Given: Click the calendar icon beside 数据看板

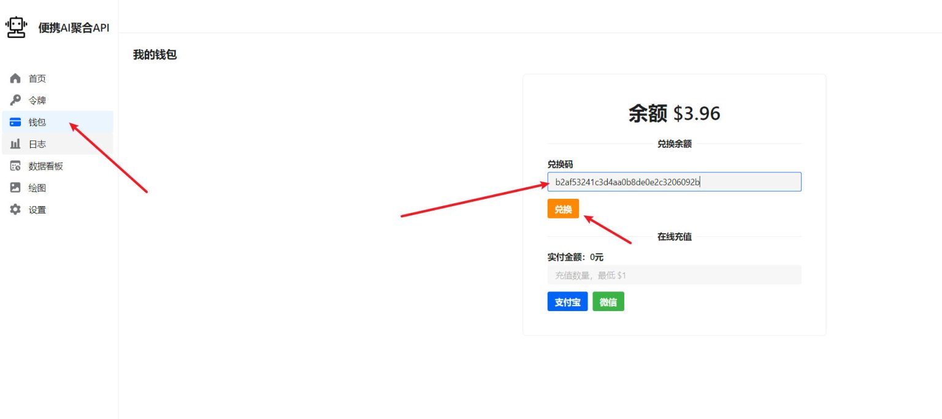Looking at the screenshot, I should coord(15,166).
